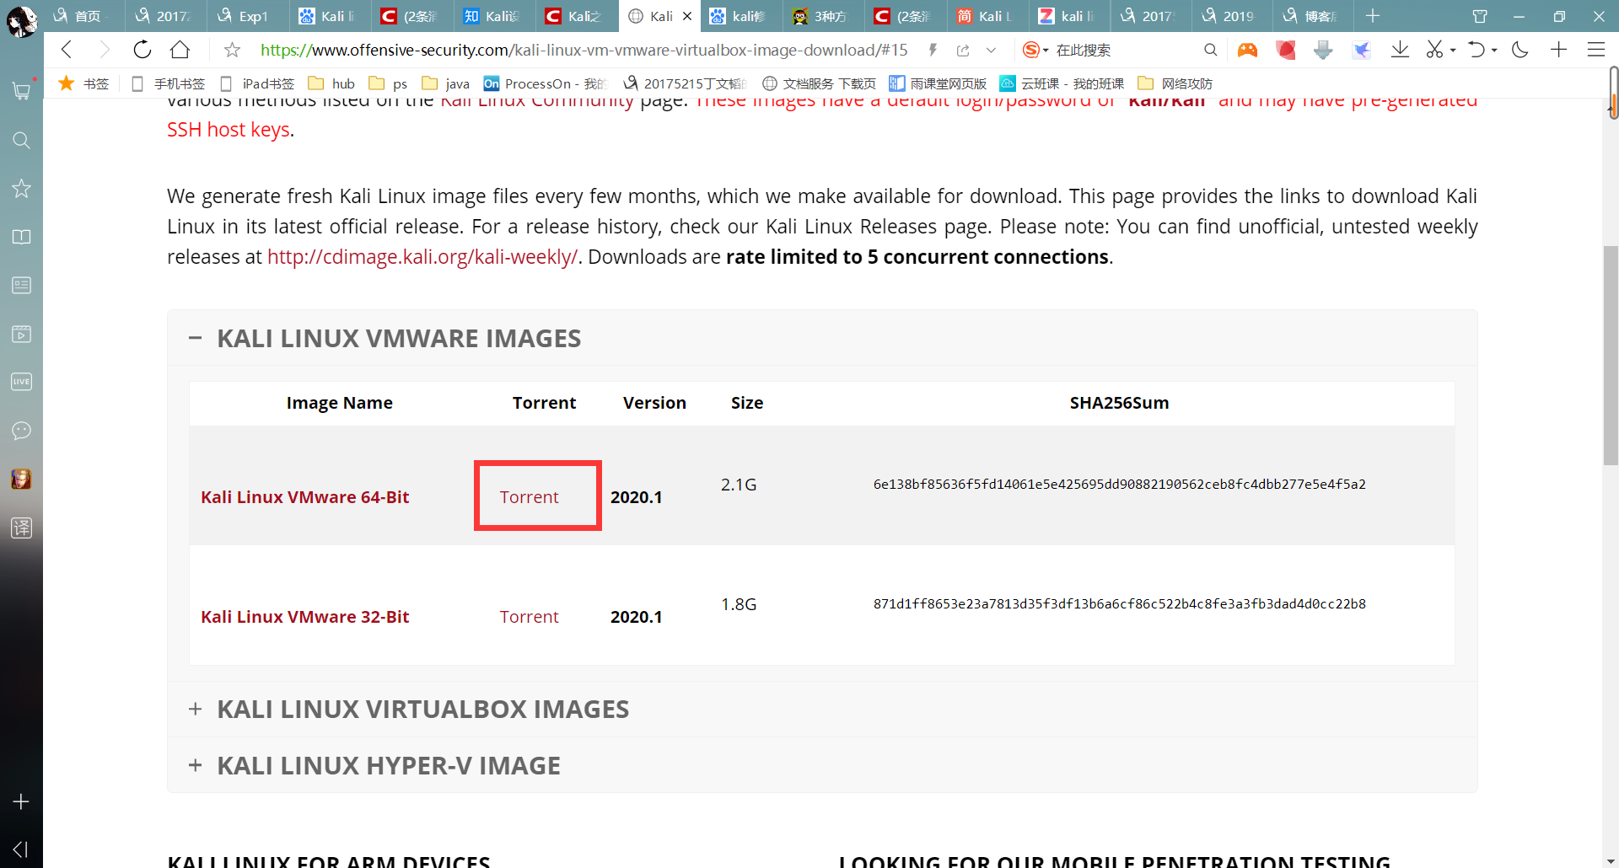Collapse the Kali Linux VMware Images section

195,338
